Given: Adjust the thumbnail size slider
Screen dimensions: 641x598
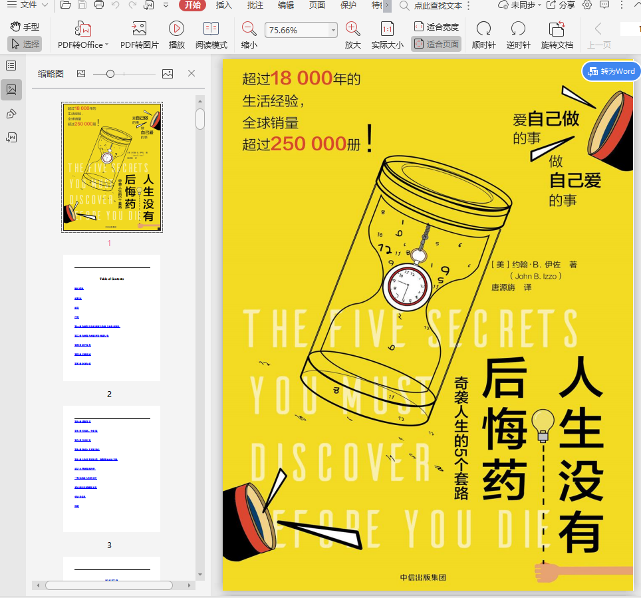Looking at the screenshot, I should point(110,74).
